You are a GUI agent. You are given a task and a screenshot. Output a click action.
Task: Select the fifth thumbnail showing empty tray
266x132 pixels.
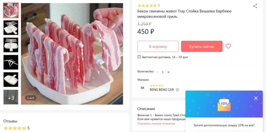point(11,80)
